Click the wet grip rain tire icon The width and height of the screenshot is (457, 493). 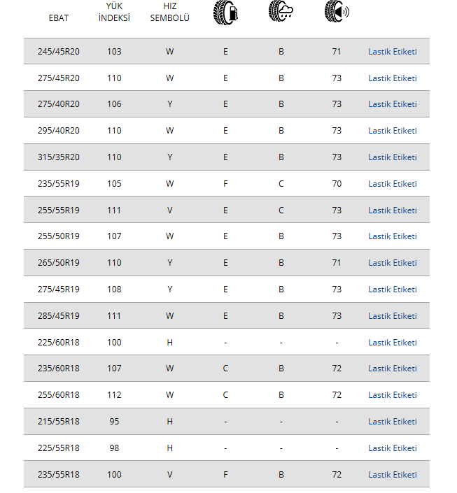[x=281, y=12]
